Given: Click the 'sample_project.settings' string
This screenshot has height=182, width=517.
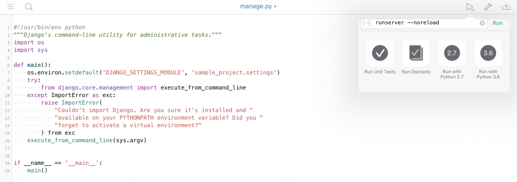Looking at the screenshot, I should click(x=233, y=72).
